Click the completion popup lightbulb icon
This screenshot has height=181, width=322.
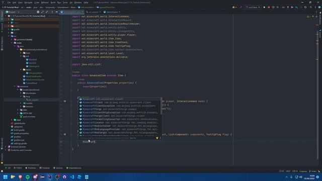pos(157,138)
